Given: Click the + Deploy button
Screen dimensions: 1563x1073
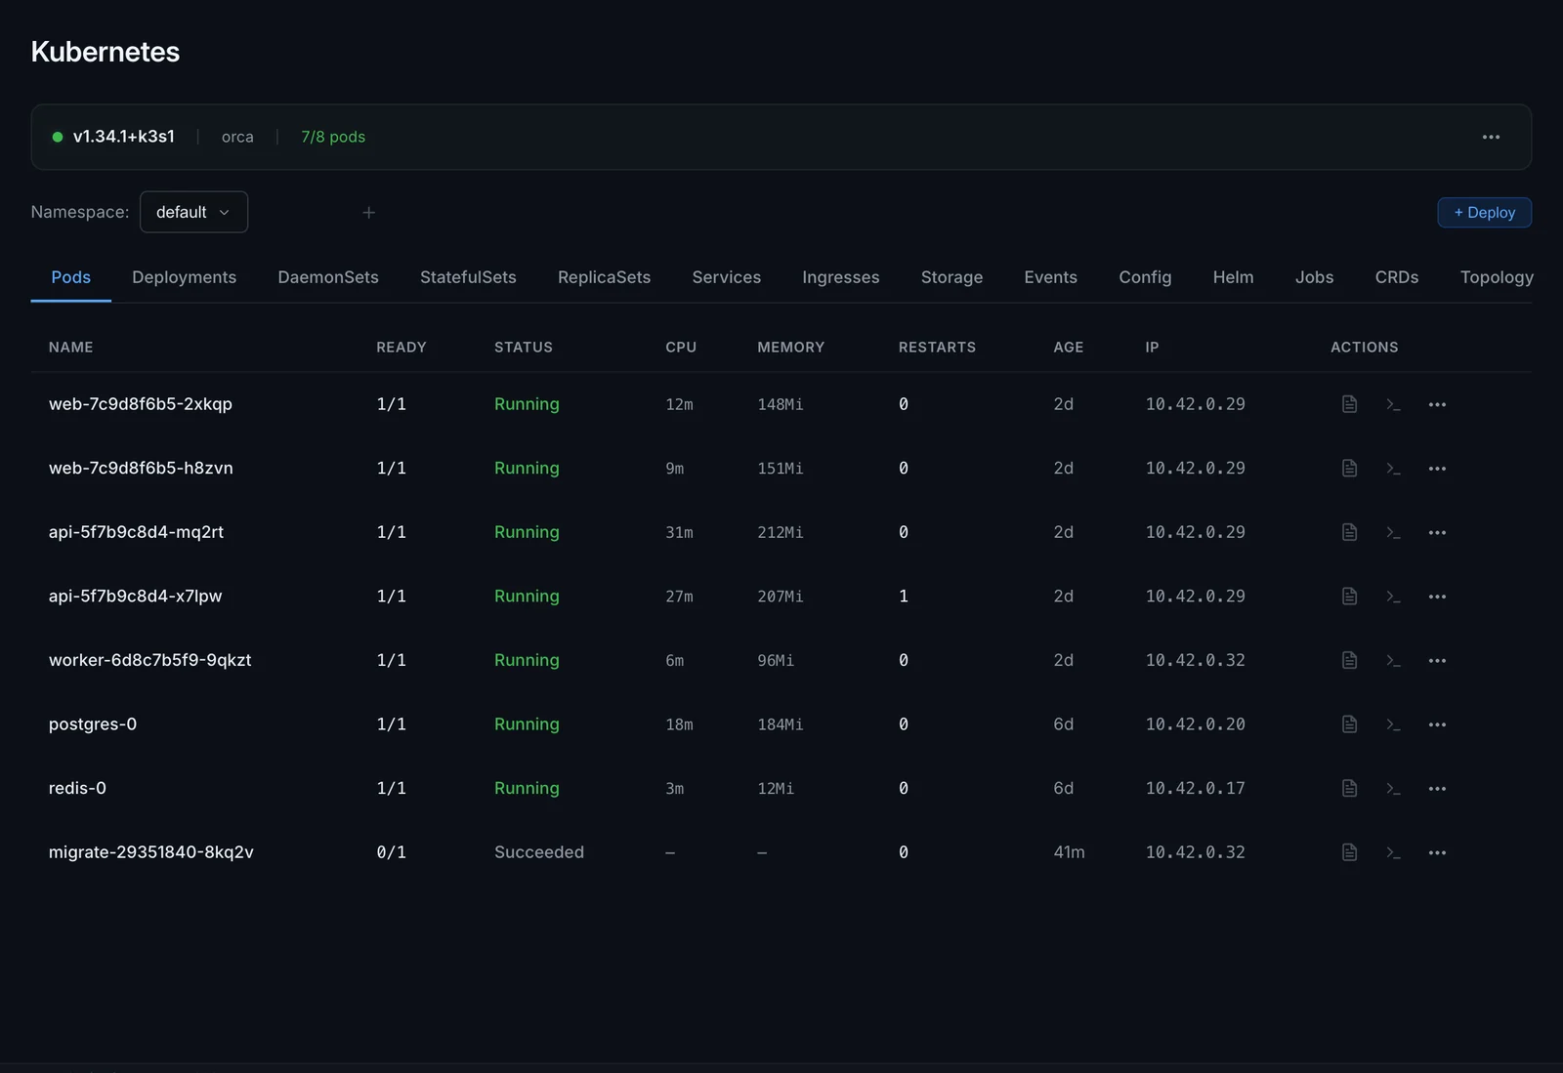Looking at the screenshot, I should pyautogui.click(x=1484, y=212).
